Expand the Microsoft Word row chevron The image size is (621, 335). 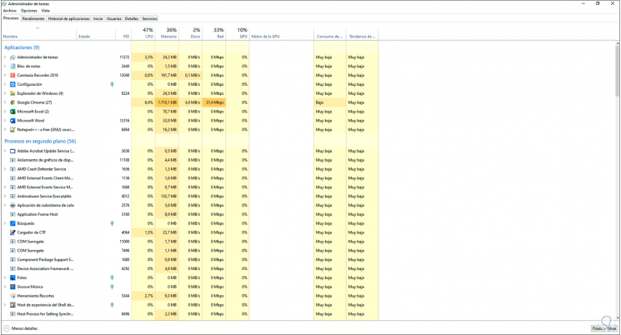point(5,121)
